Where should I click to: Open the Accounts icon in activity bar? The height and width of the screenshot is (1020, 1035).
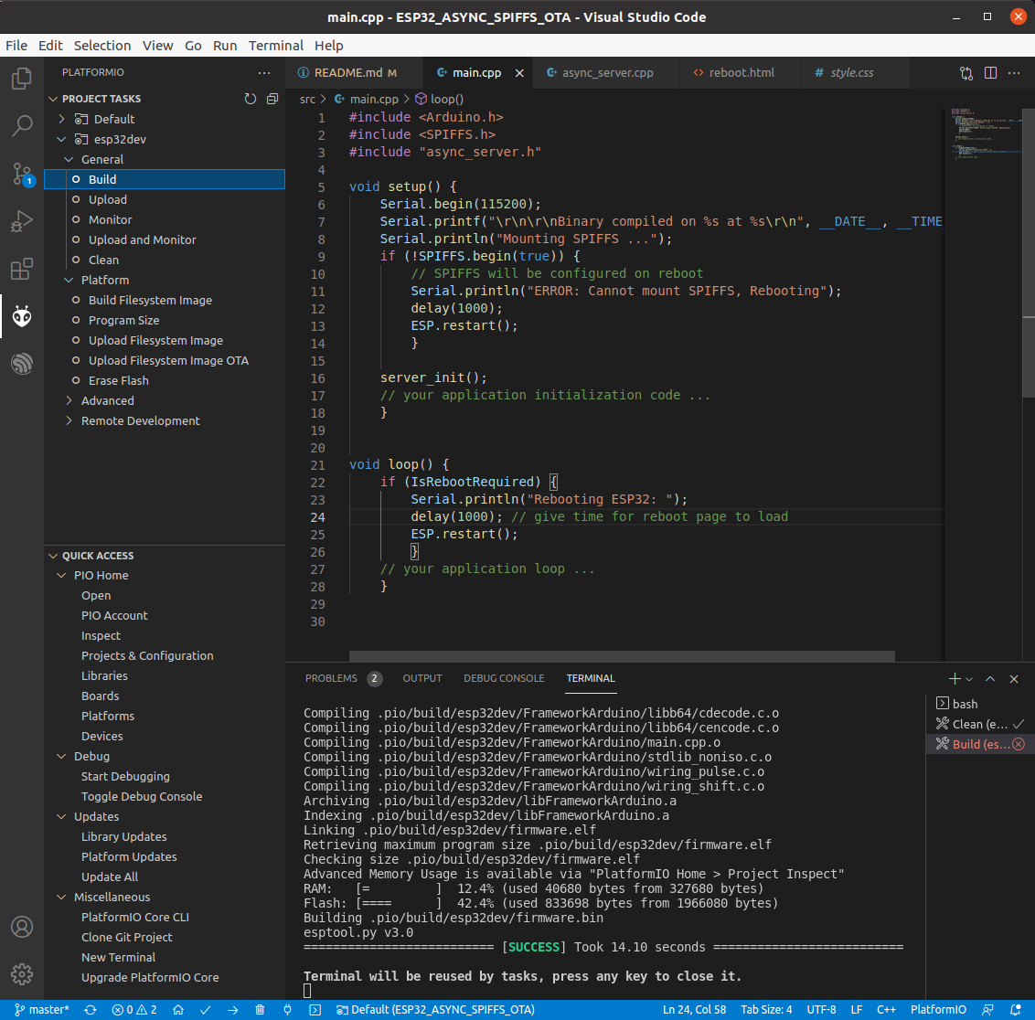tap(22, 927)
